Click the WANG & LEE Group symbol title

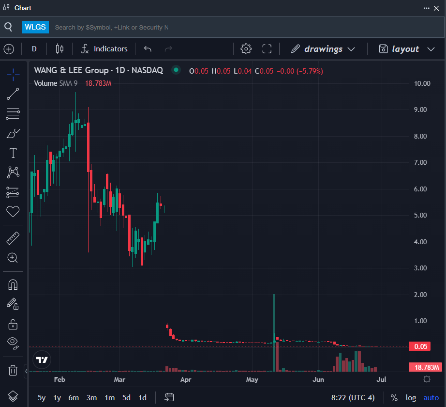(x=98, y=70)
